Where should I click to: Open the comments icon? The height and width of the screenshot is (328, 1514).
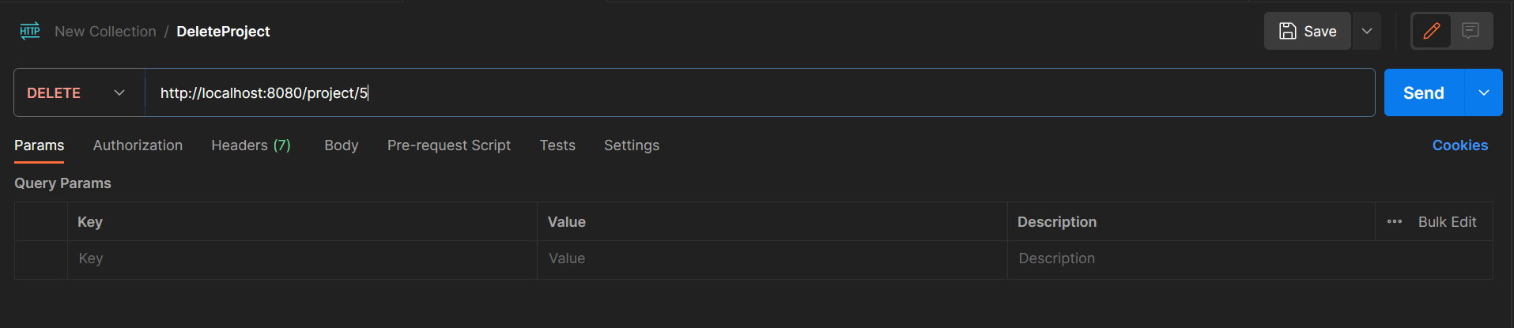coord(1471,32)
